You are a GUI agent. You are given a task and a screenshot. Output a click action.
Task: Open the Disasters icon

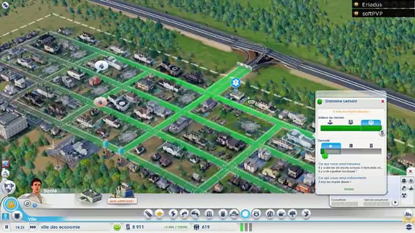coord(306,214)
